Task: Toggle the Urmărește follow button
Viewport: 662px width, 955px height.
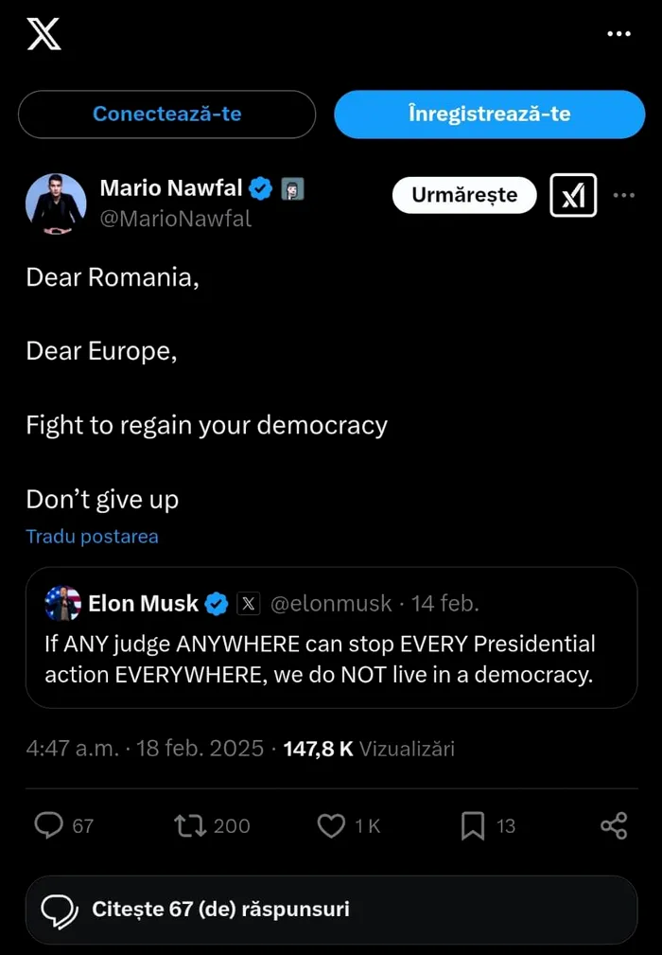Action: [464, 195]
